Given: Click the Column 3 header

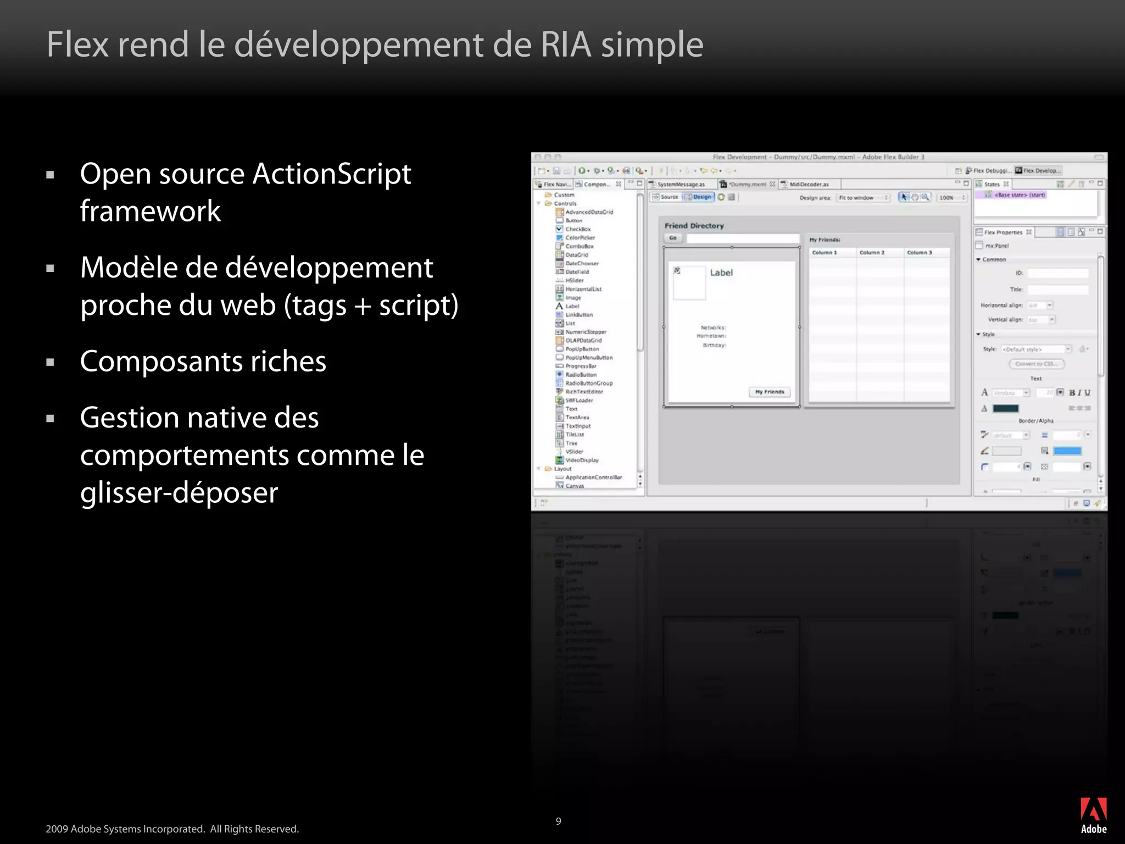Looking at the screenshot, I should (928, 252).
